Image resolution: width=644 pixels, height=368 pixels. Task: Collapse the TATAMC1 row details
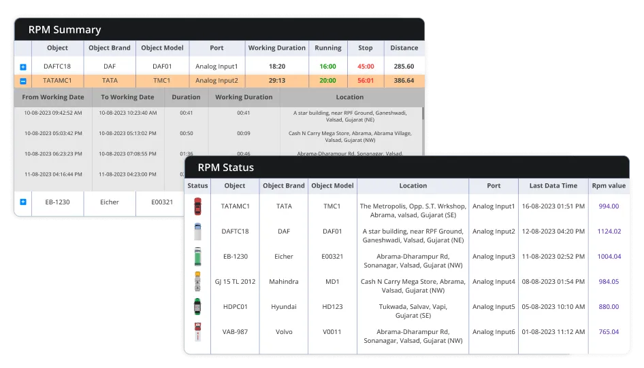point(23,81)
